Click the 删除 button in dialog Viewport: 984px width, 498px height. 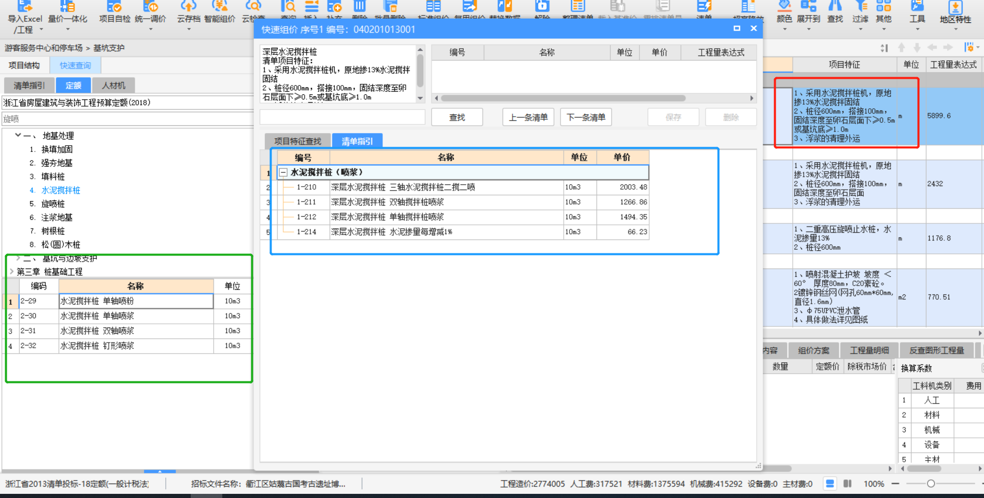731,118
